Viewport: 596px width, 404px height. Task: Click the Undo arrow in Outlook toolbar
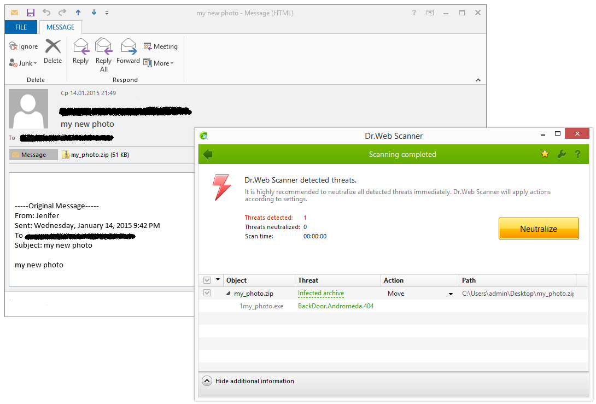46,13
